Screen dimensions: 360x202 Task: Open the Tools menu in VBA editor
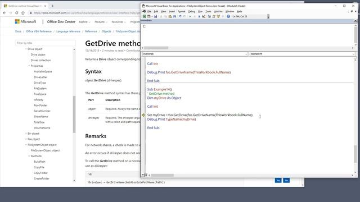(208, 11)
